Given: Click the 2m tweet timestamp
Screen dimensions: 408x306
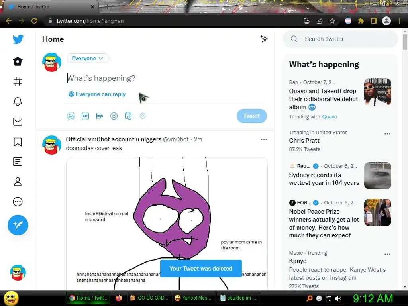Looking at the screenshot, I should coord(198,139).
